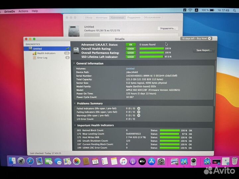Click the Last checked: Today 17:49:25 status text
This screenshot has height=179, width=239.
[x=45, y=153]
